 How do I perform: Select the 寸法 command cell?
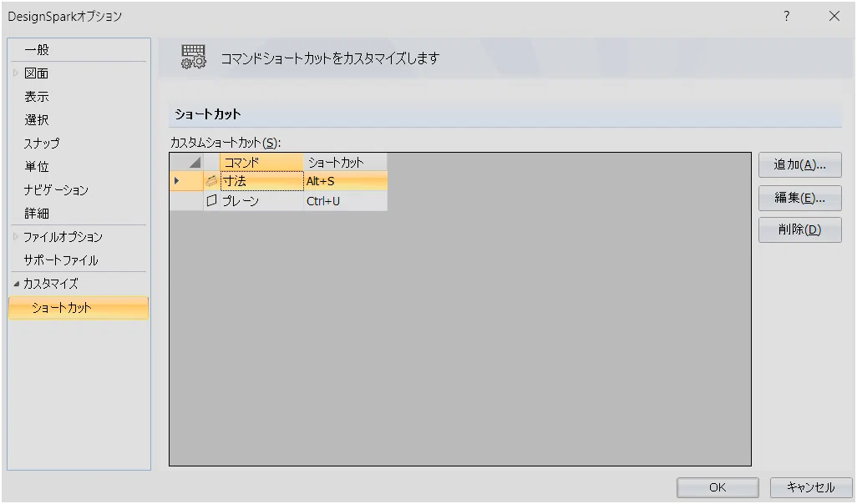tap(261, 181)
